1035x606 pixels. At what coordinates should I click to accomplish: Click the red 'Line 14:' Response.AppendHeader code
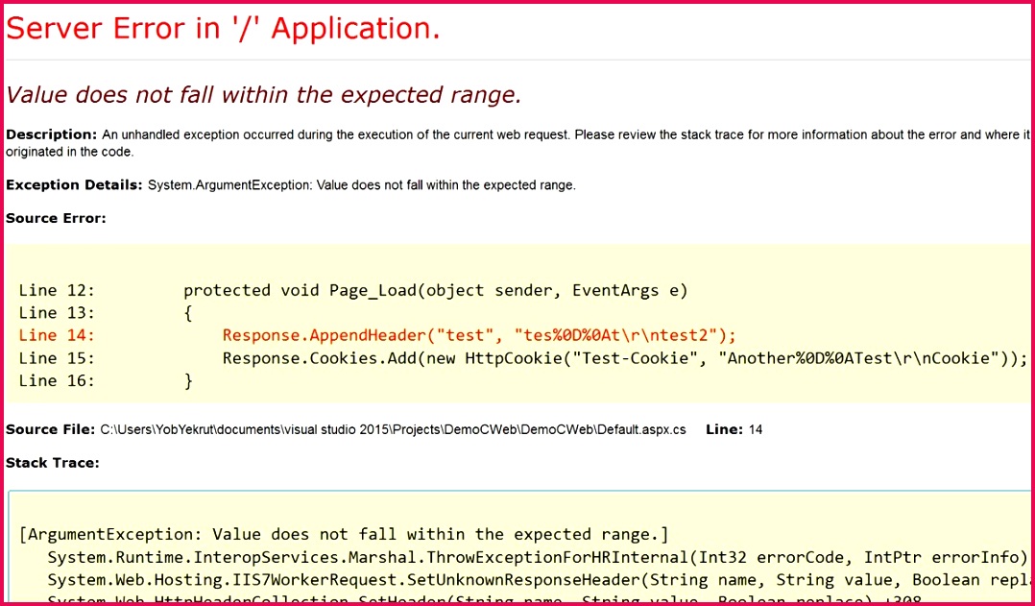pos(479,335)
